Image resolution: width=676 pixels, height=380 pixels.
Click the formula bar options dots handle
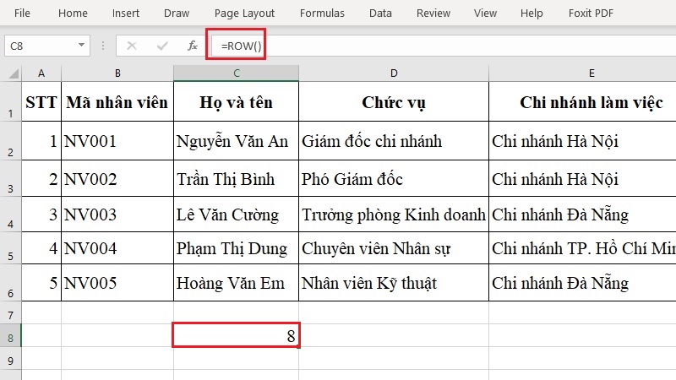tap(102, 46)
